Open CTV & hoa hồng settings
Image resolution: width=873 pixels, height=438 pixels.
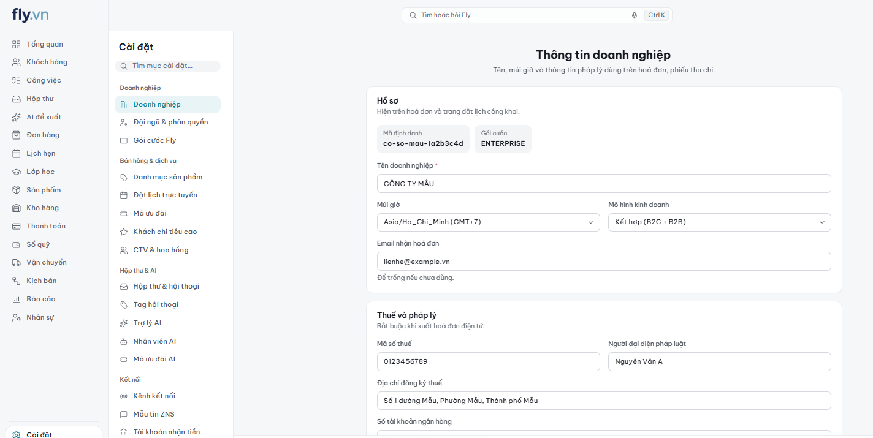tap(167, 250)
